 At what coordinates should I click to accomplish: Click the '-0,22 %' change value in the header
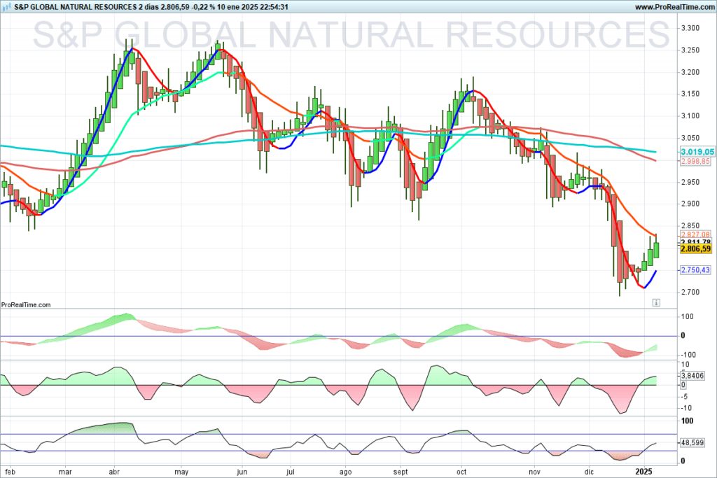pyautogui.click(x=204, y=7)
